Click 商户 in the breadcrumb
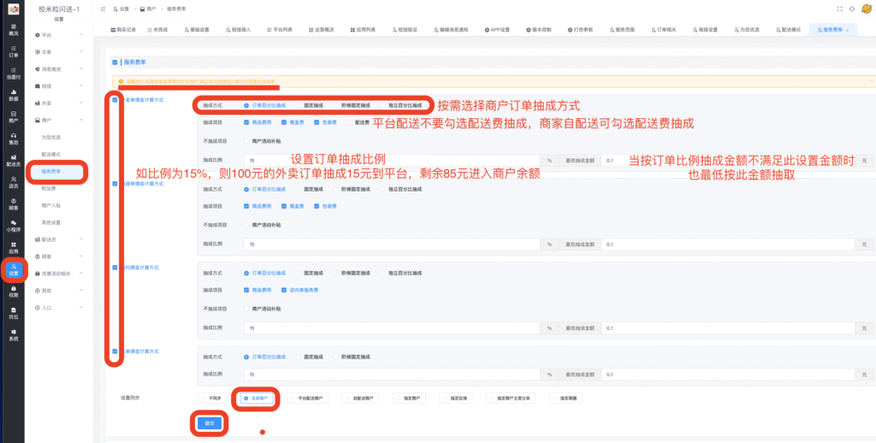Viewport: 876px width, 443px height. [147, 9]
